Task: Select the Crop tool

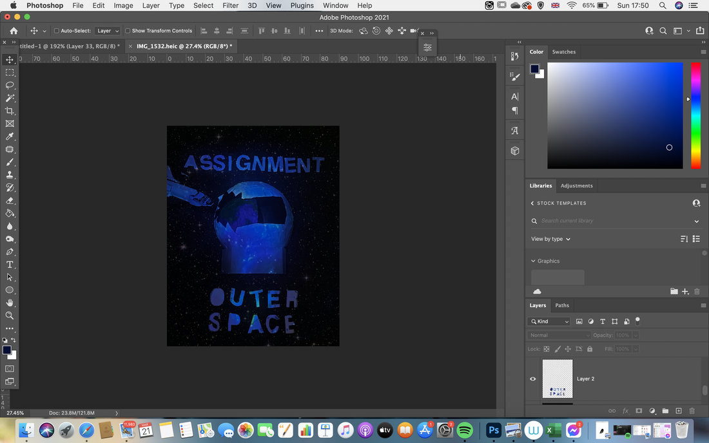Action: [x=10, y=111]
